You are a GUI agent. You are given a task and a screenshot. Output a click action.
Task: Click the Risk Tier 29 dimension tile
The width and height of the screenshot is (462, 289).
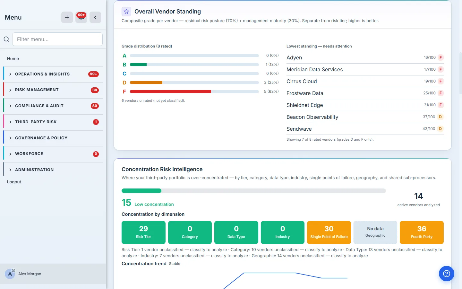143,232
